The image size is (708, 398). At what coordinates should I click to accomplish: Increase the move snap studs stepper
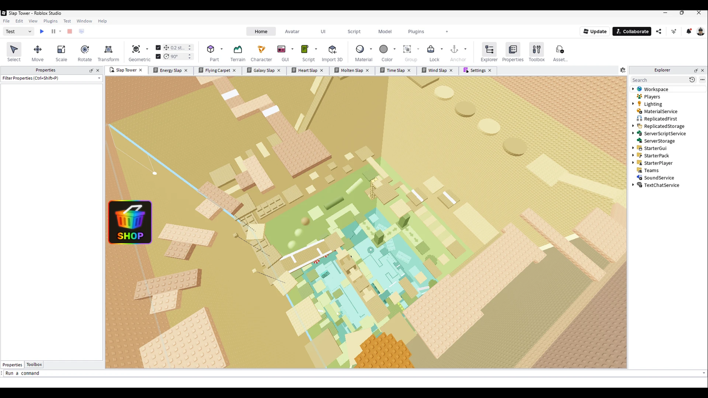click(x=190, y=46)
